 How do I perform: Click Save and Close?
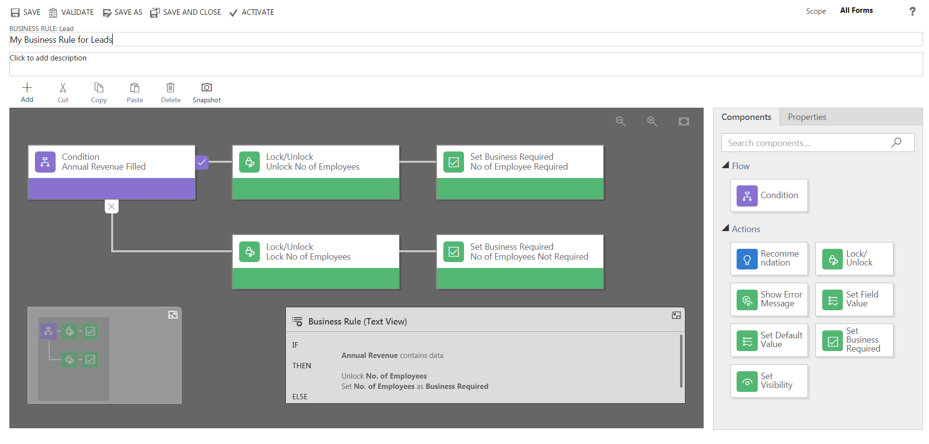click(186, 12)
